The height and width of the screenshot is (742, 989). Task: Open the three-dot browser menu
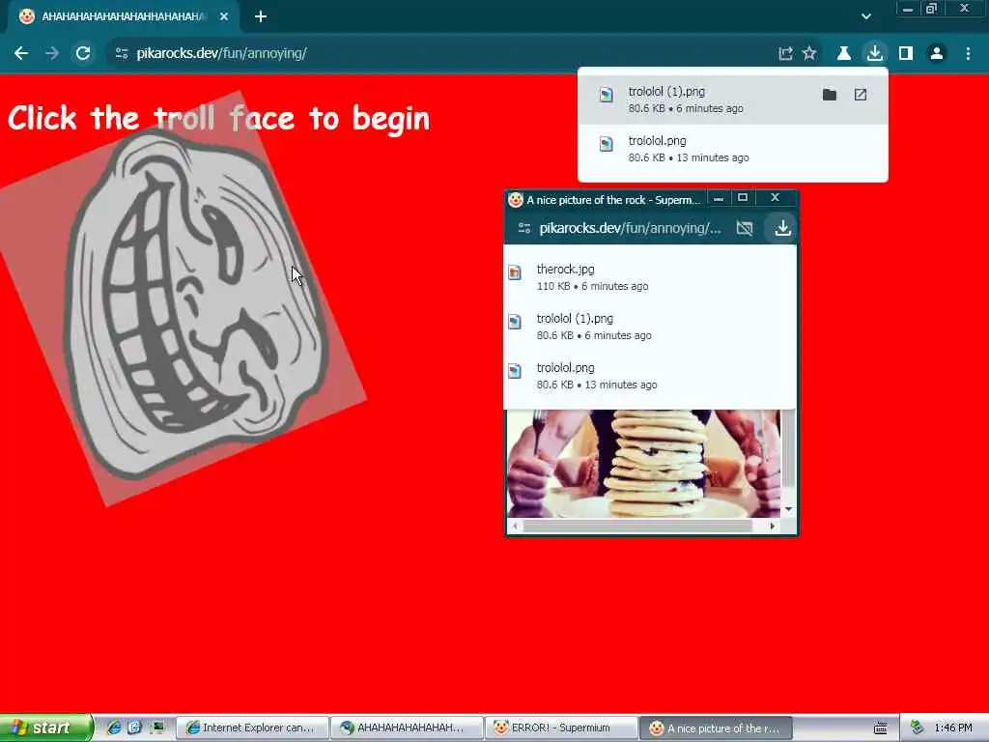point(968,54)
